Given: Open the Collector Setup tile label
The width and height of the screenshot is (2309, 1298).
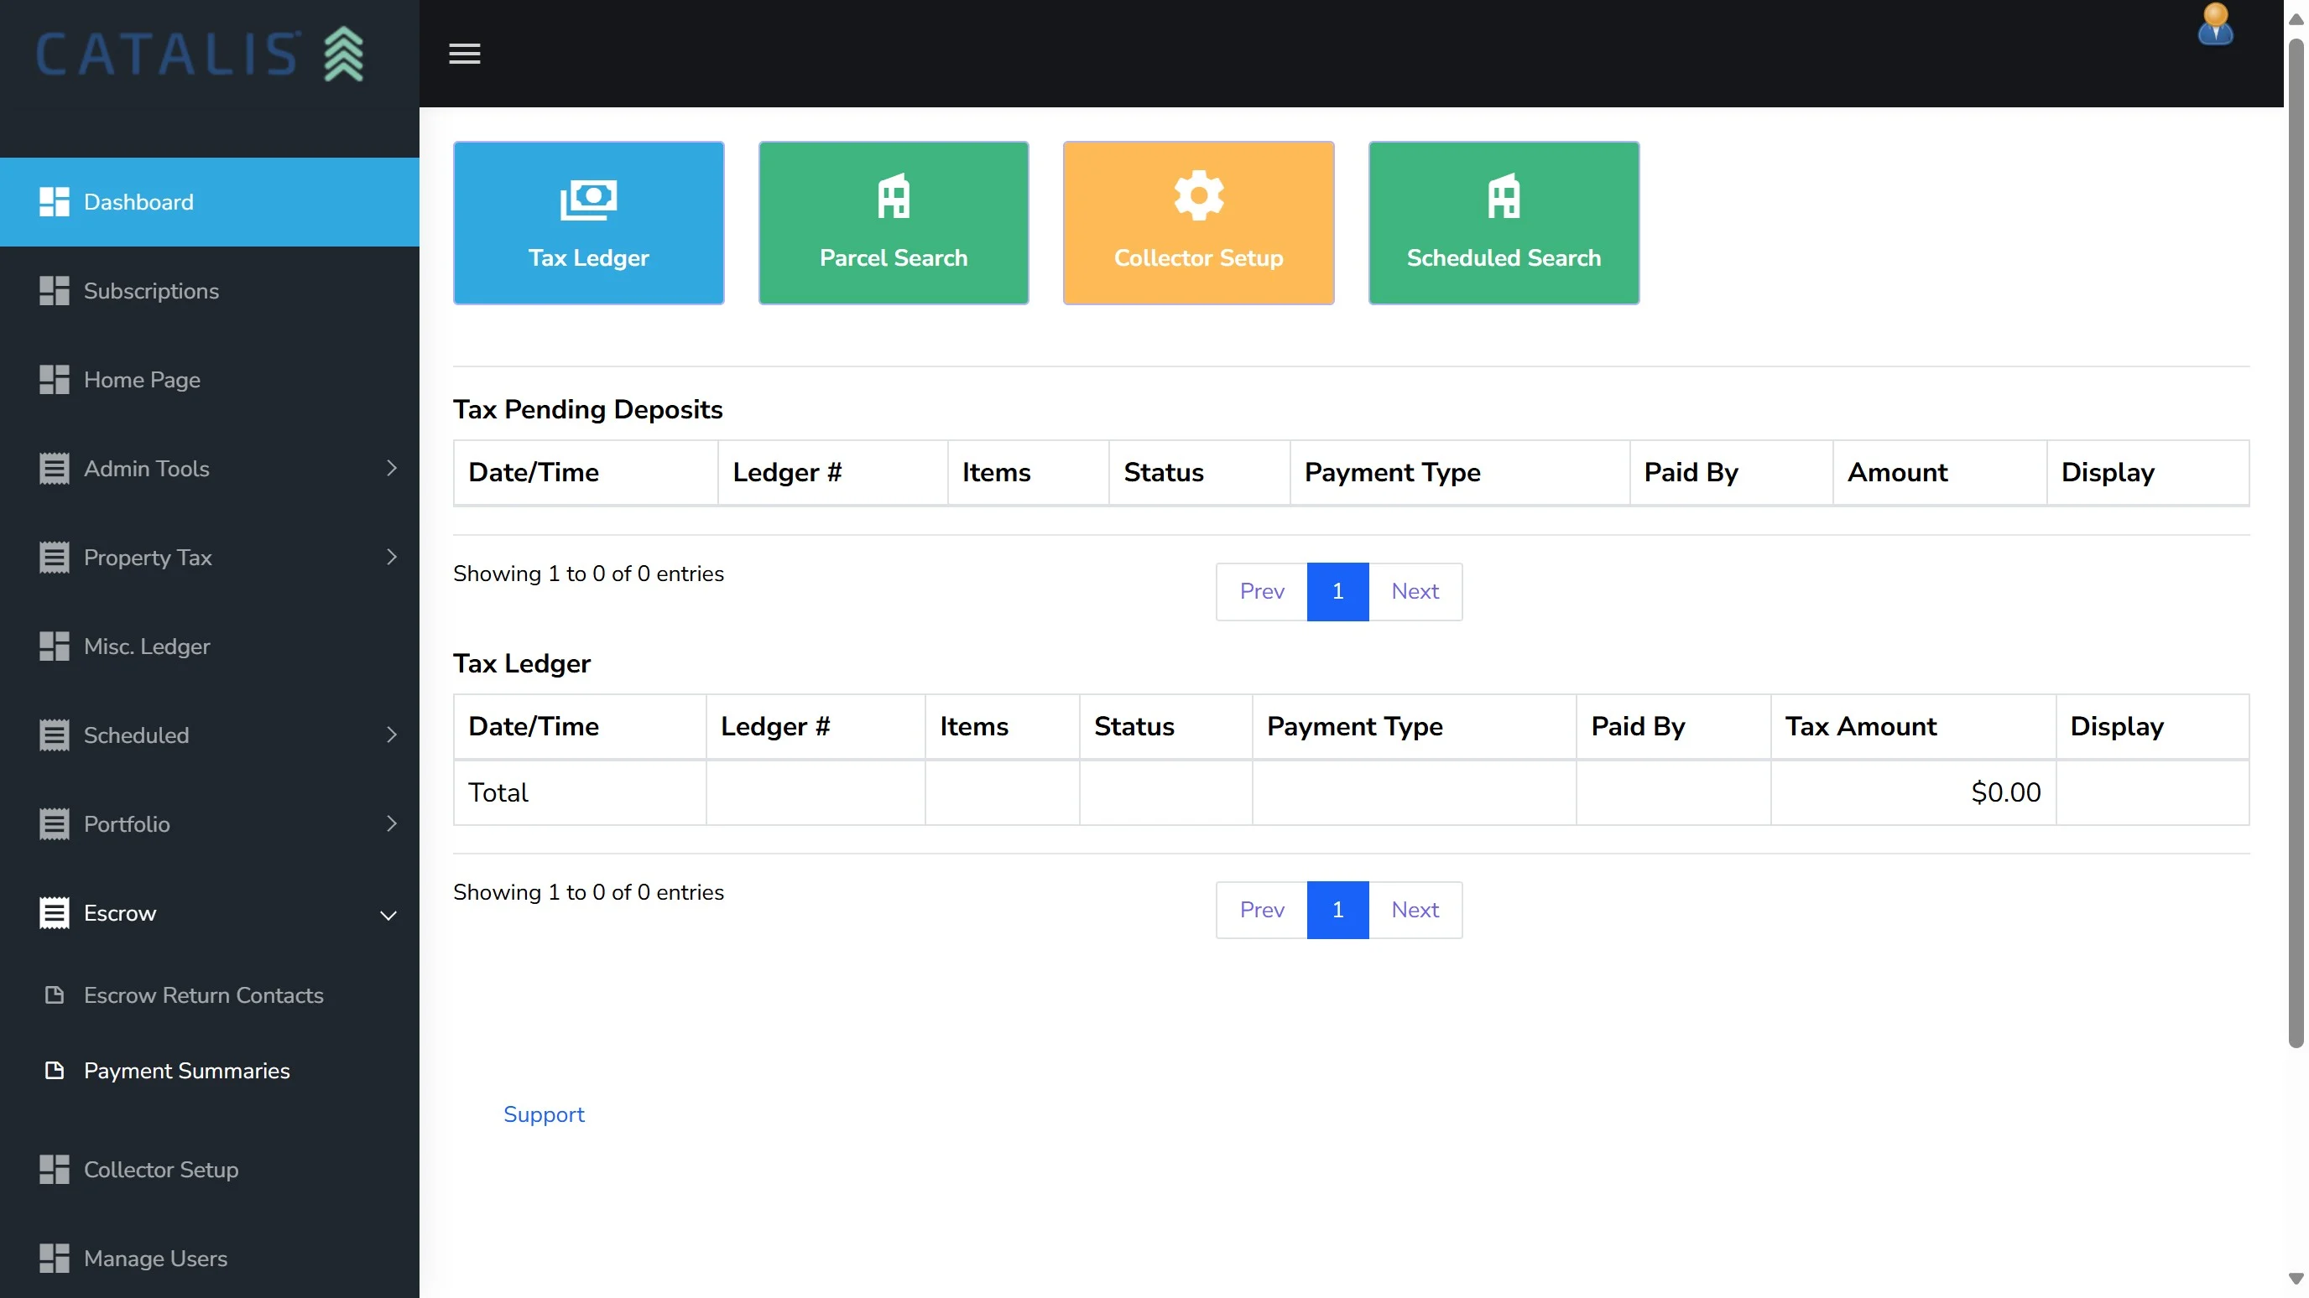Looking at the screenshot, I should [1198, 257].
